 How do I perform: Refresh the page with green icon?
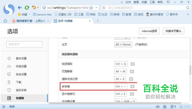[x=27, y=8]
